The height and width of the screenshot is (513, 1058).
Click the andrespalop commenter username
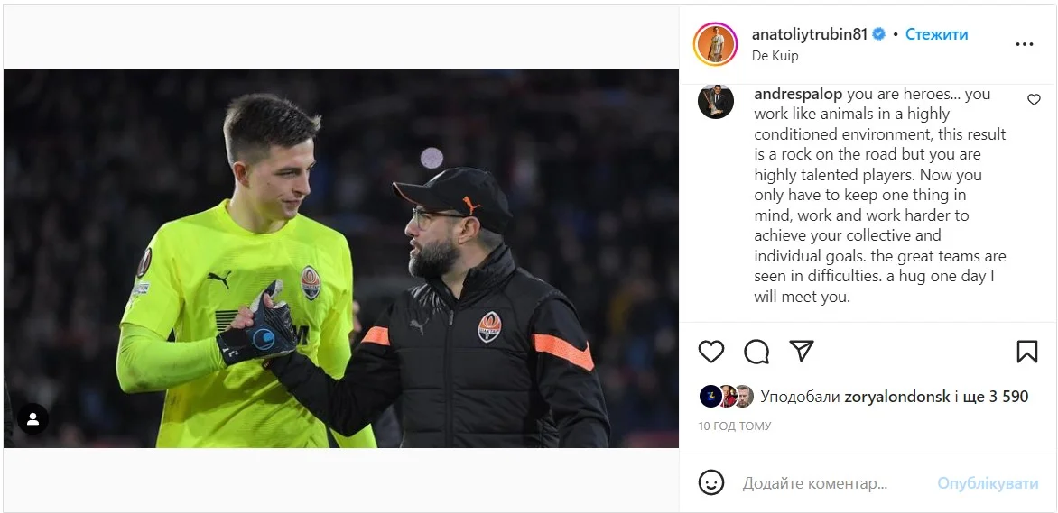click(x=798, y=94)
